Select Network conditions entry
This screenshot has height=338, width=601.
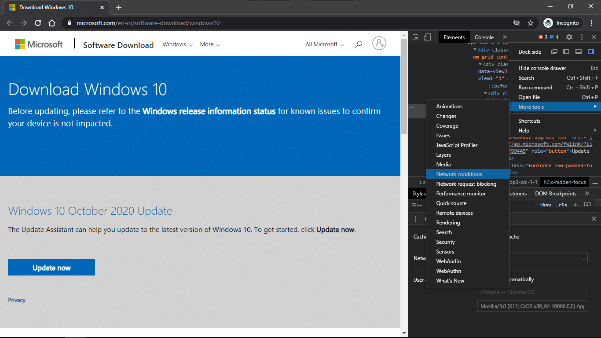[468, 174]
